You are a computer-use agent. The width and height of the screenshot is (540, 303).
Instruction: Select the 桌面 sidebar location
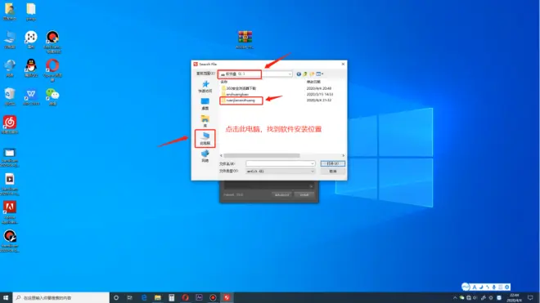205,104
